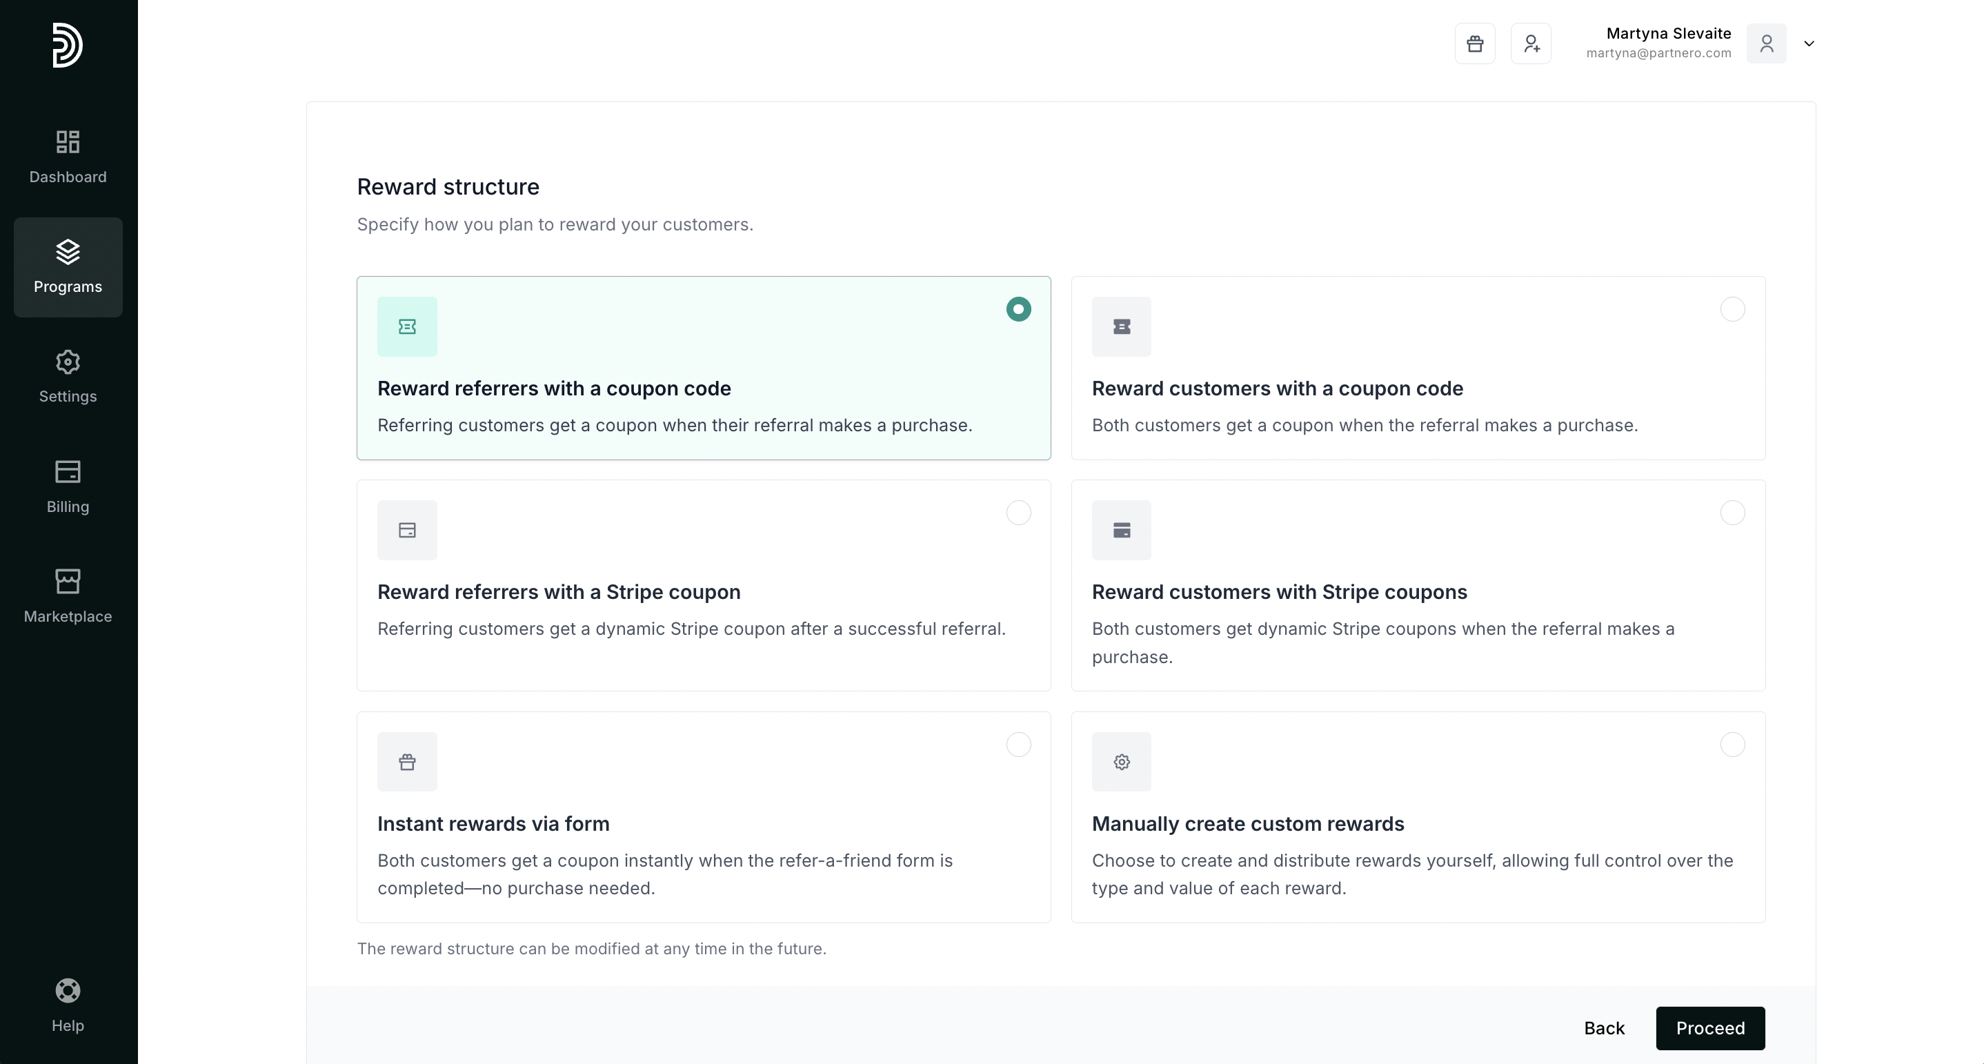Open Marketplace from the sidebar
This screenshot has width=1984, height=1064.
click(x=68, y=596)
